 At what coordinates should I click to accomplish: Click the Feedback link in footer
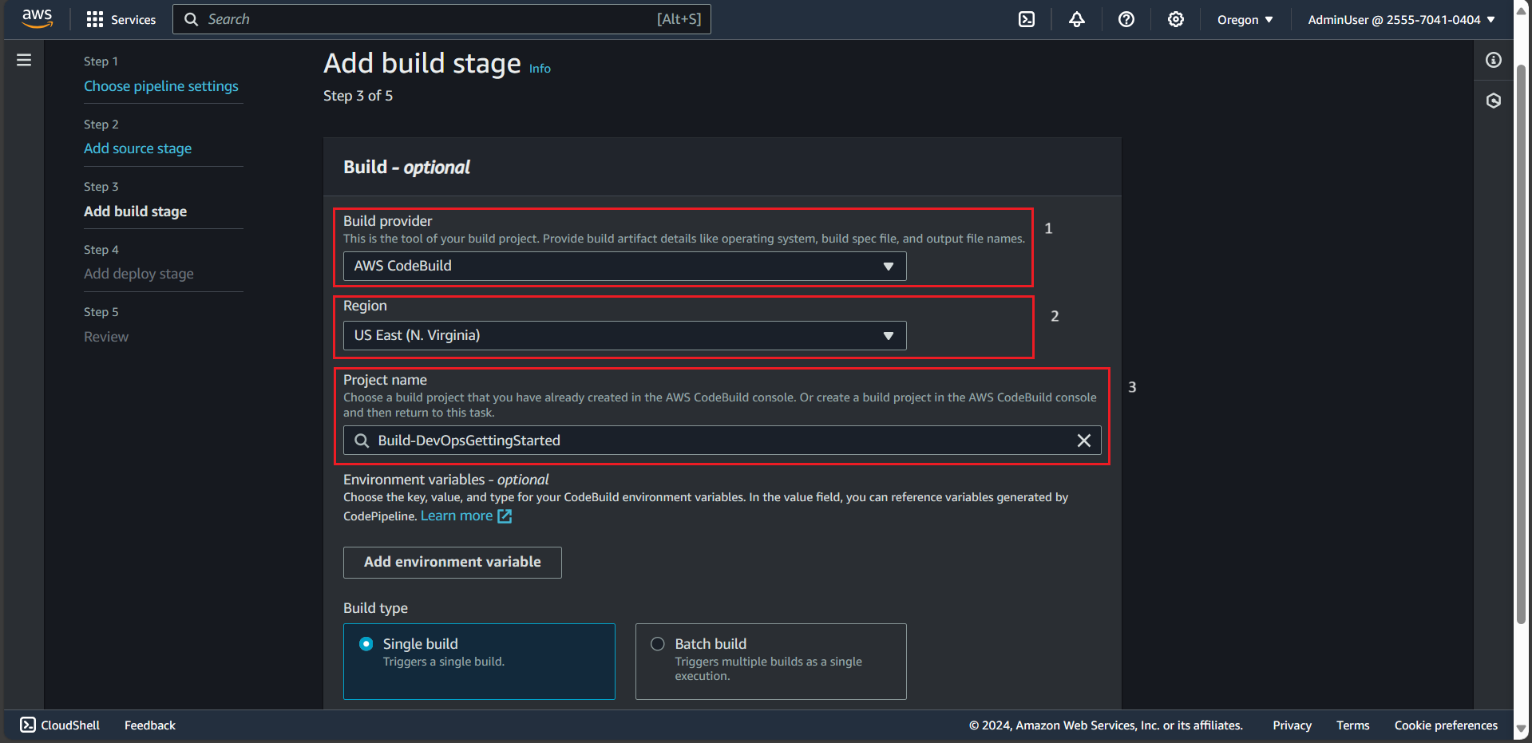[150, 725]
